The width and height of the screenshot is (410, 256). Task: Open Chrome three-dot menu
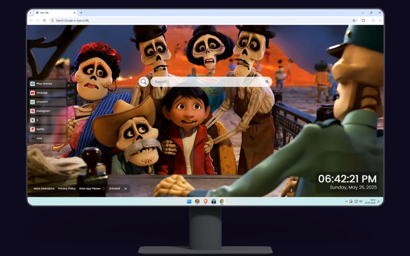pyautogui.click(x=380, y=20)
